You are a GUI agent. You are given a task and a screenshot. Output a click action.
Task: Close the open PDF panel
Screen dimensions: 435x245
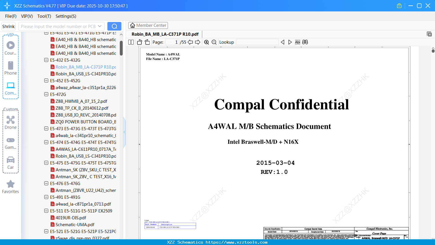[429, 34]
